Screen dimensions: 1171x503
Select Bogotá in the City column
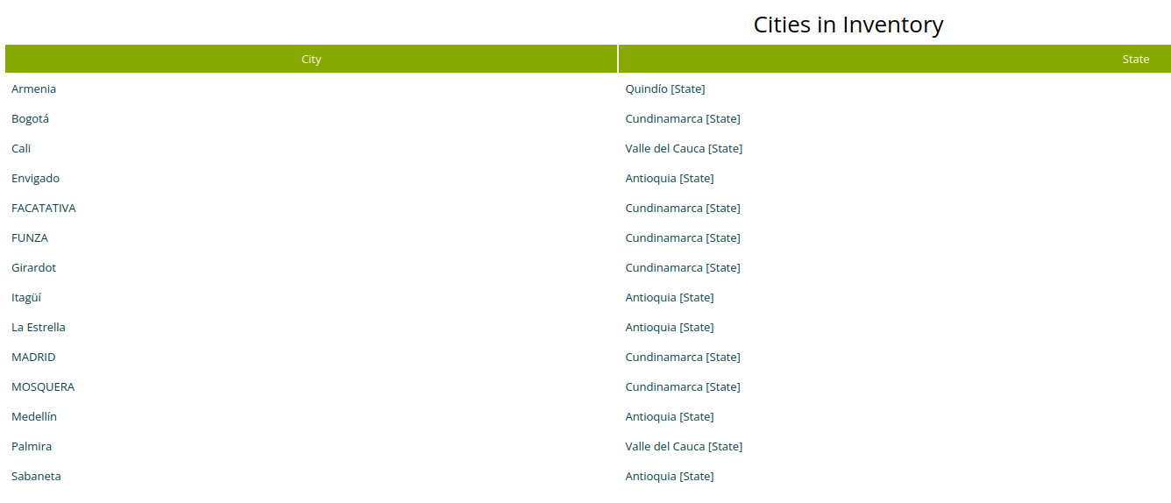pyautogui.click(x=31, y=119)
